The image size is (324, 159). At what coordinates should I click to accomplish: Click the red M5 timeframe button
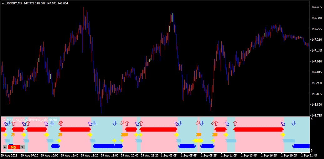pyautogui.click(x=14, y=147)
